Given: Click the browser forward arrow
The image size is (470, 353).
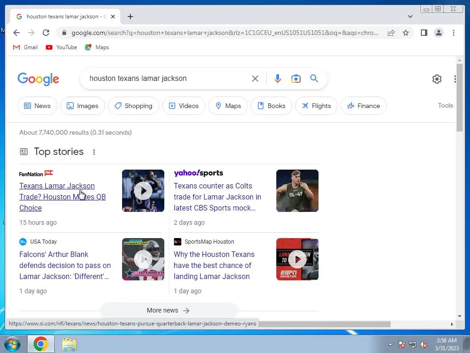Looking at the screenshot, I should 31,33.
